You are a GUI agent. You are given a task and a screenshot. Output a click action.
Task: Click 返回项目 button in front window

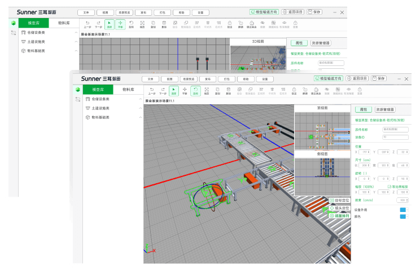pyautogui.click(x=357, y=79)
